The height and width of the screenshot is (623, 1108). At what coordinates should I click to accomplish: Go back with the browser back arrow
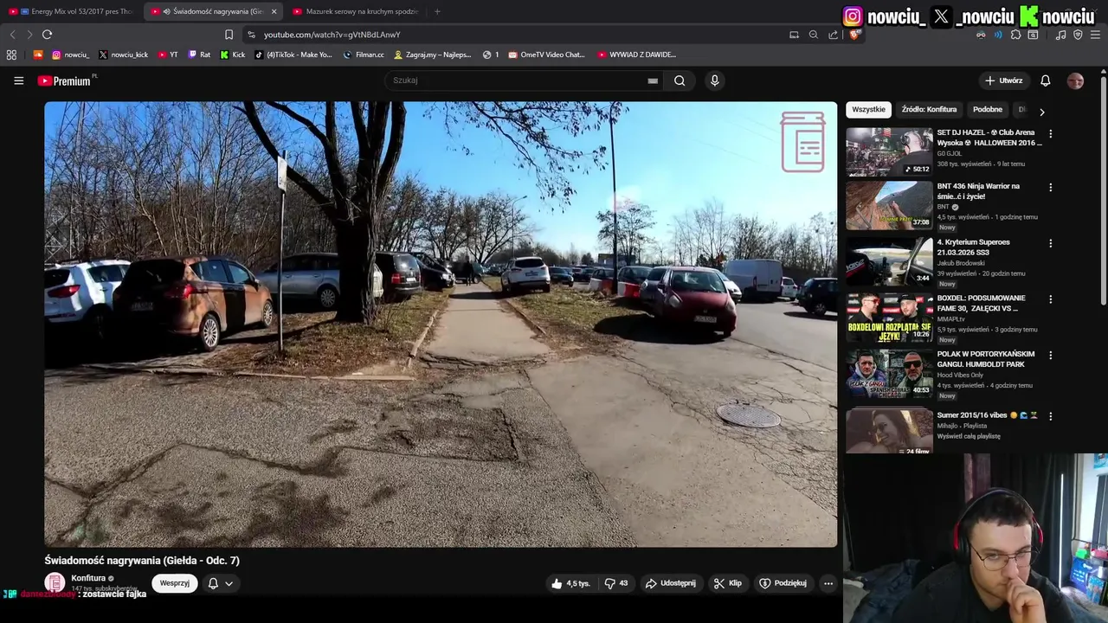(x=12, y=35)
